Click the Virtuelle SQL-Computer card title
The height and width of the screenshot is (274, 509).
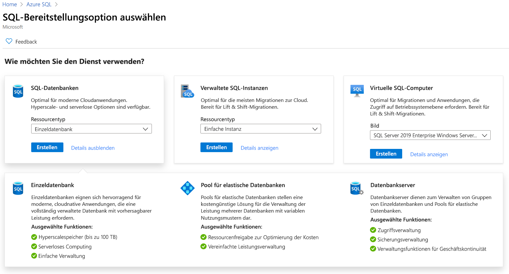401,88
